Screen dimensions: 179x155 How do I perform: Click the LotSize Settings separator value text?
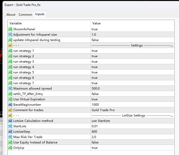tap(132, 115)
